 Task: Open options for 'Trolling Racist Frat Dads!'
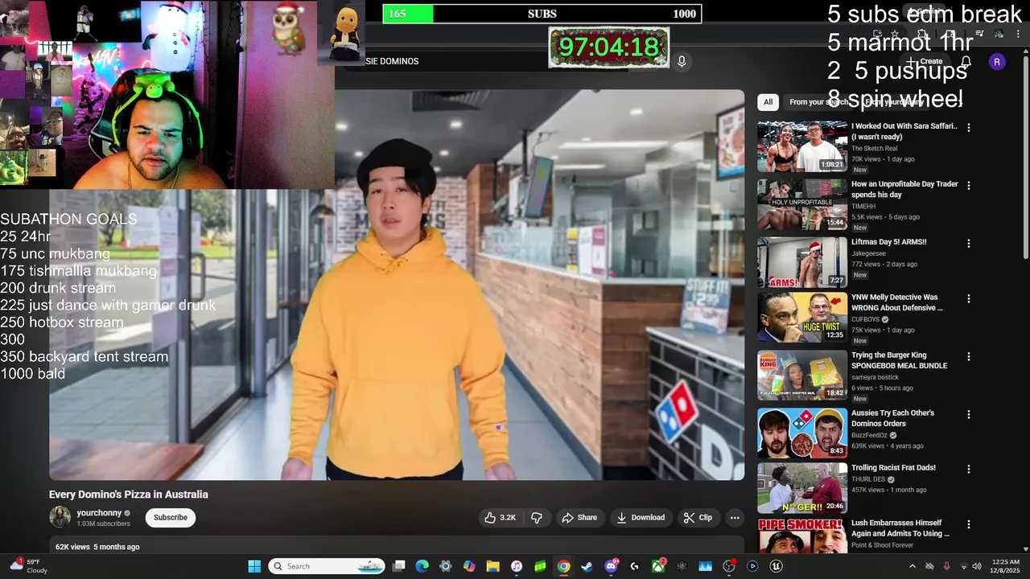tap(969, 469)
